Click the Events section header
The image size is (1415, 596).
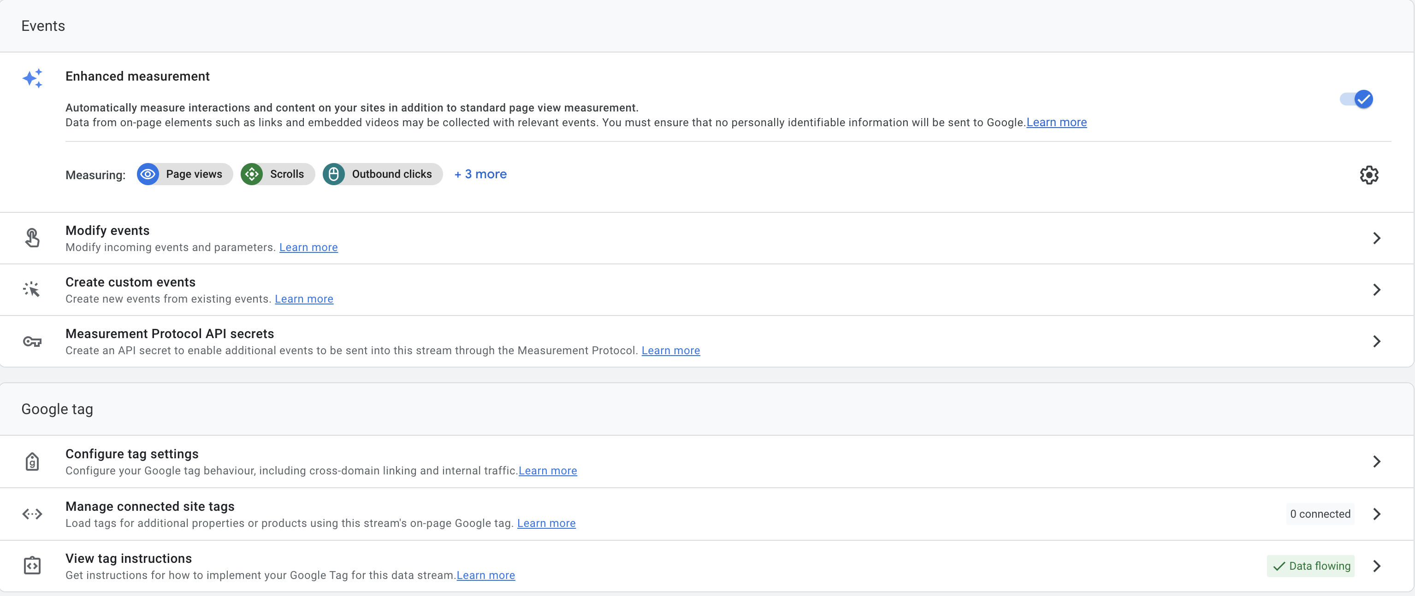point(43,26)
